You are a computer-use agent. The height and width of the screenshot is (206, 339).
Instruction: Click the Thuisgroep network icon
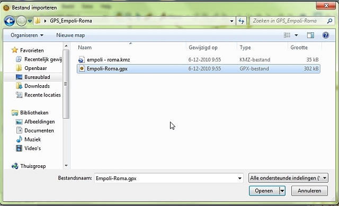(15, 166)
